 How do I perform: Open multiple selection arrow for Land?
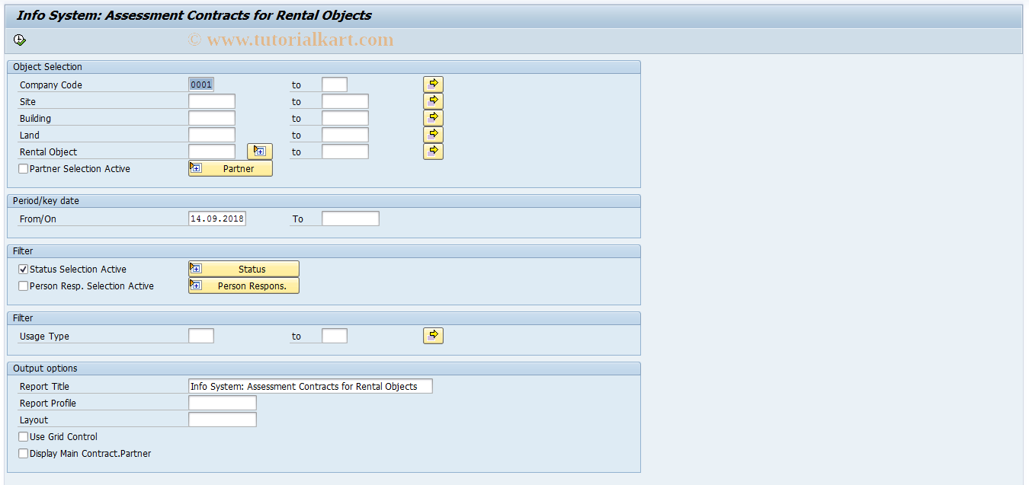coord(433,135)
